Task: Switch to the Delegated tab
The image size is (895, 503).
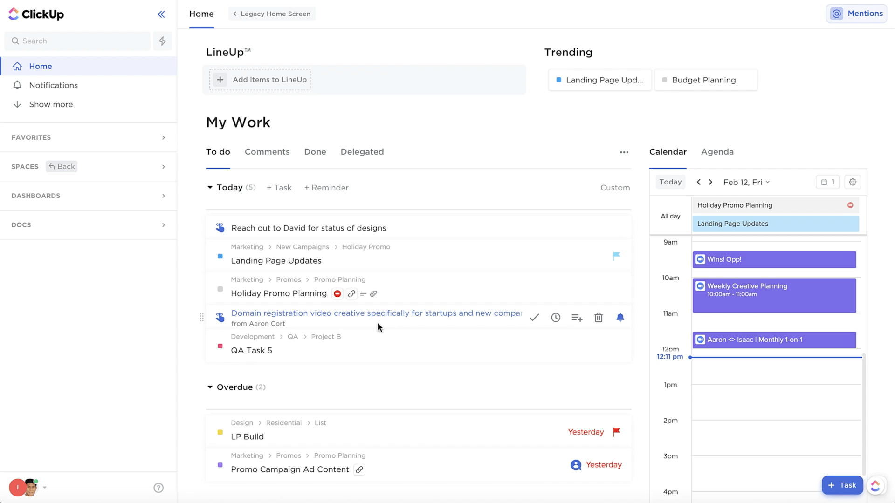Action: tap(362, 152)
